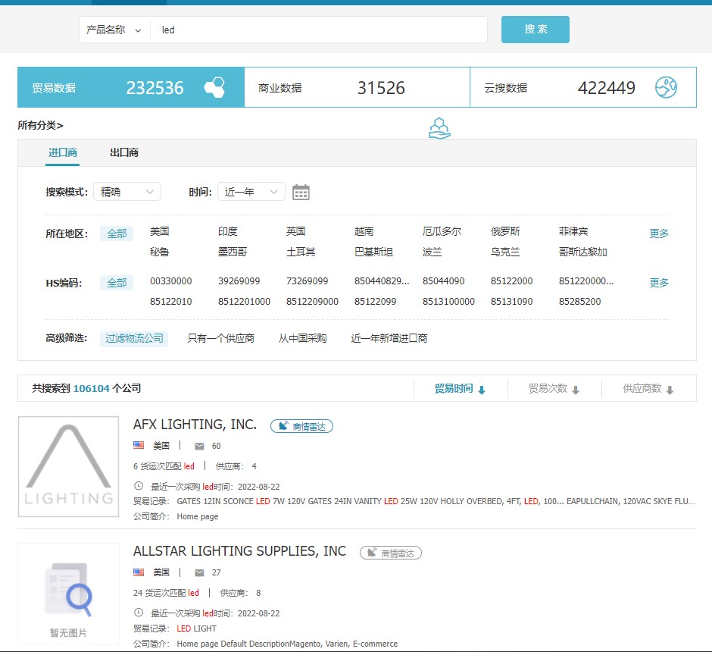Click the led search input field
The height and width of the screenshot is (652, 712).
point(319,30)
